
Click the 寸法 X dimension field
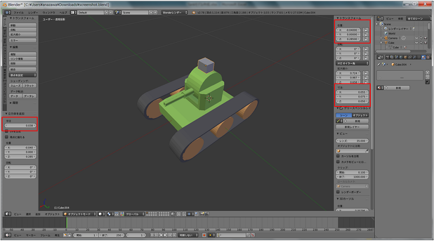pos(352,92)
